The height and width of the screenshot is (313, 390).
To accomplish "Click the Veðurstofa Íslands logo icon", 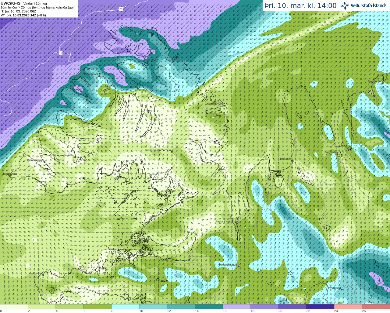I will tap(345, 5).
